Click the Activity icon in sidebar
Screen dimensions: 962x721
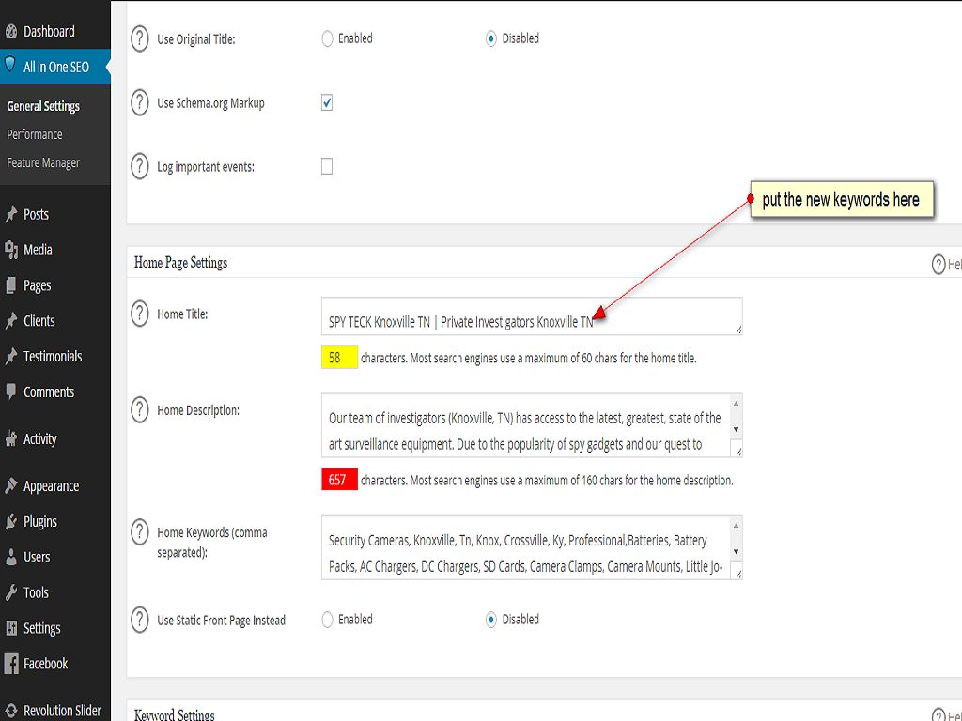11,438
